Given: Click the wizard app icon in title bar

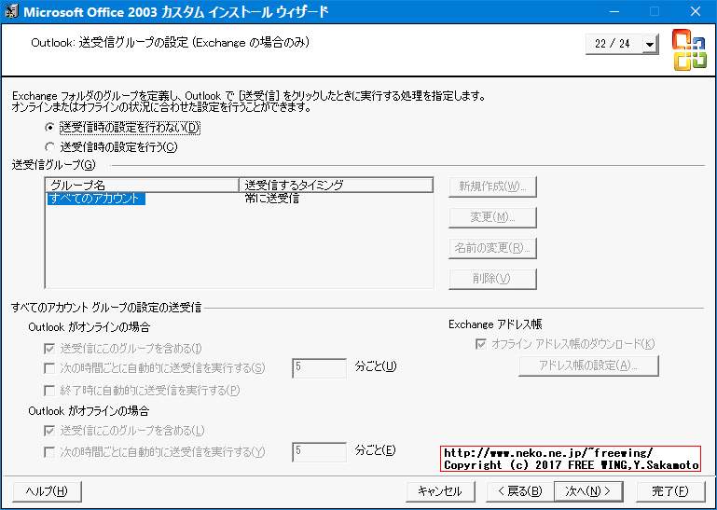Looking at the screenshot, I should click(11, 11).
